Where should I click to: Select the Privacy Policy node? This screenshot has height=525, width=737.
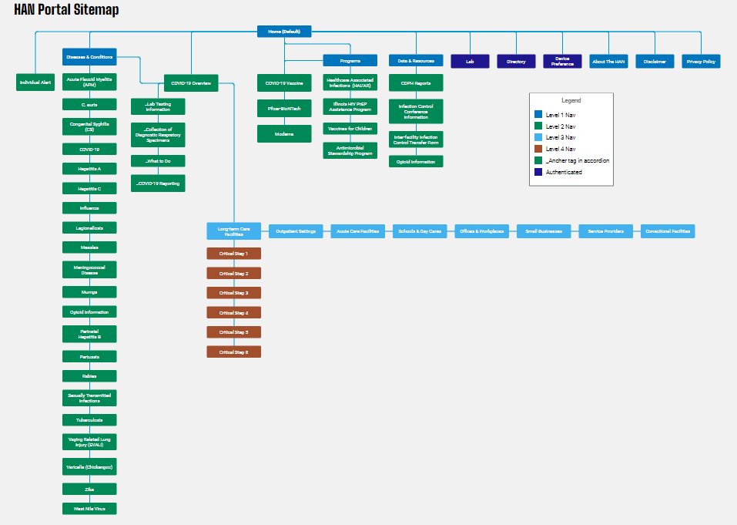pos(701,62)
